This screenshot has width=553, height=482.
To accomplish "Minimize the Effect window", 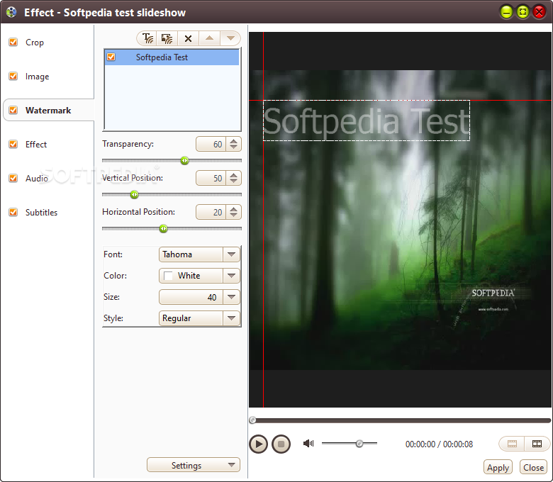I will click(x=506, y=12).
